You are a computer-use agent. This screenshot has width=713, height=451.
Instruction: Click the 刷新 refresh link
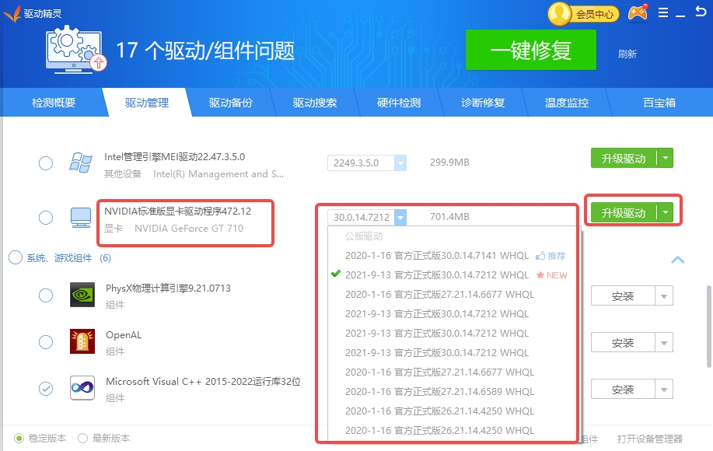(x=627, y=54)
